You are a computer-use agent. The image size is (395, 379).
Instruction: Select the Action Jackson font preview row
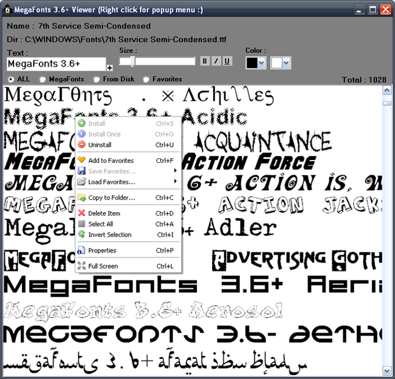[193, 205]
